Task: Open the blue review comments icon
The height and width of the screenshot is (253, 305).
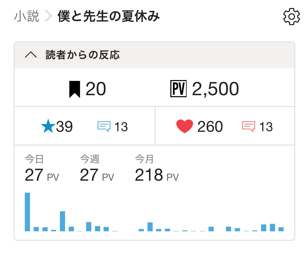Action: point(104,126)
